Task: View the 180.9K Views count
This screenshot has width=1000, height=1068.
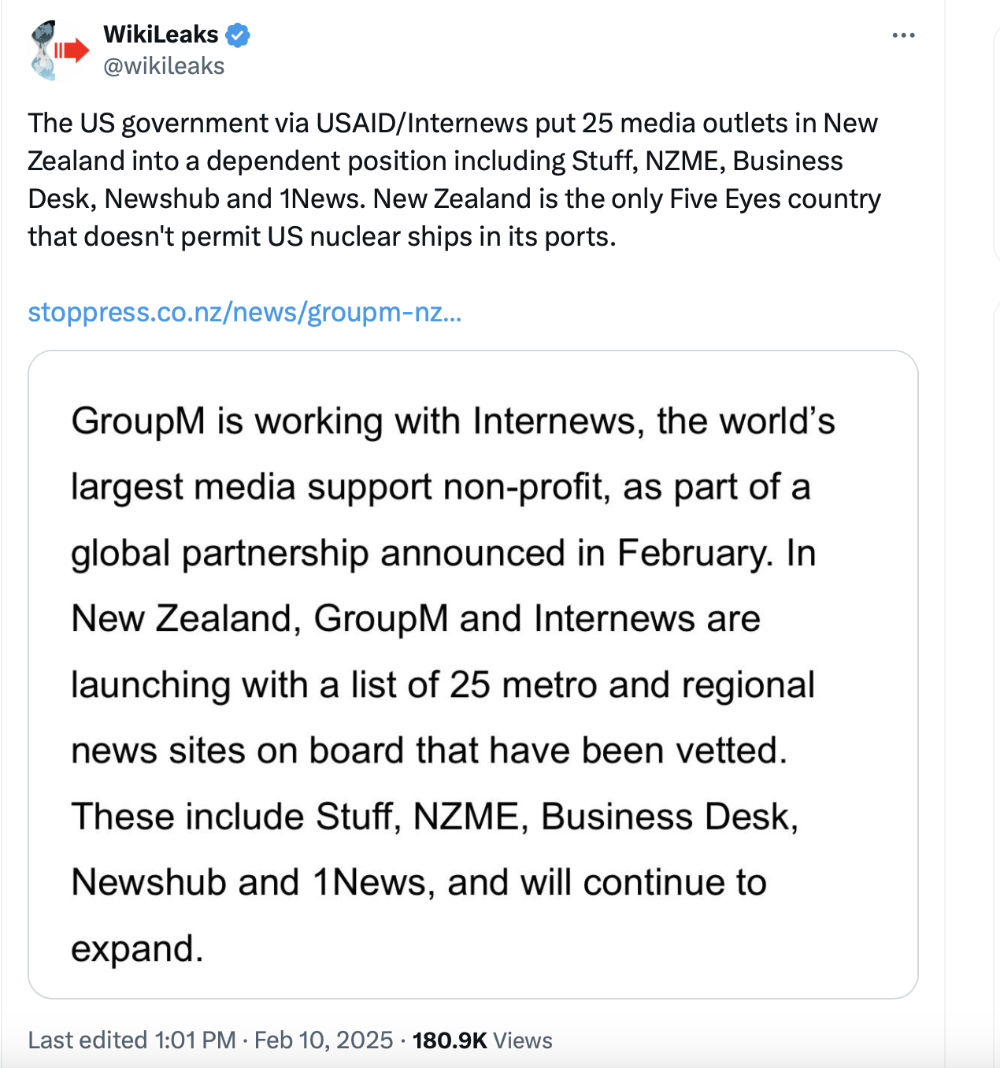Action: coord(450,1040)
